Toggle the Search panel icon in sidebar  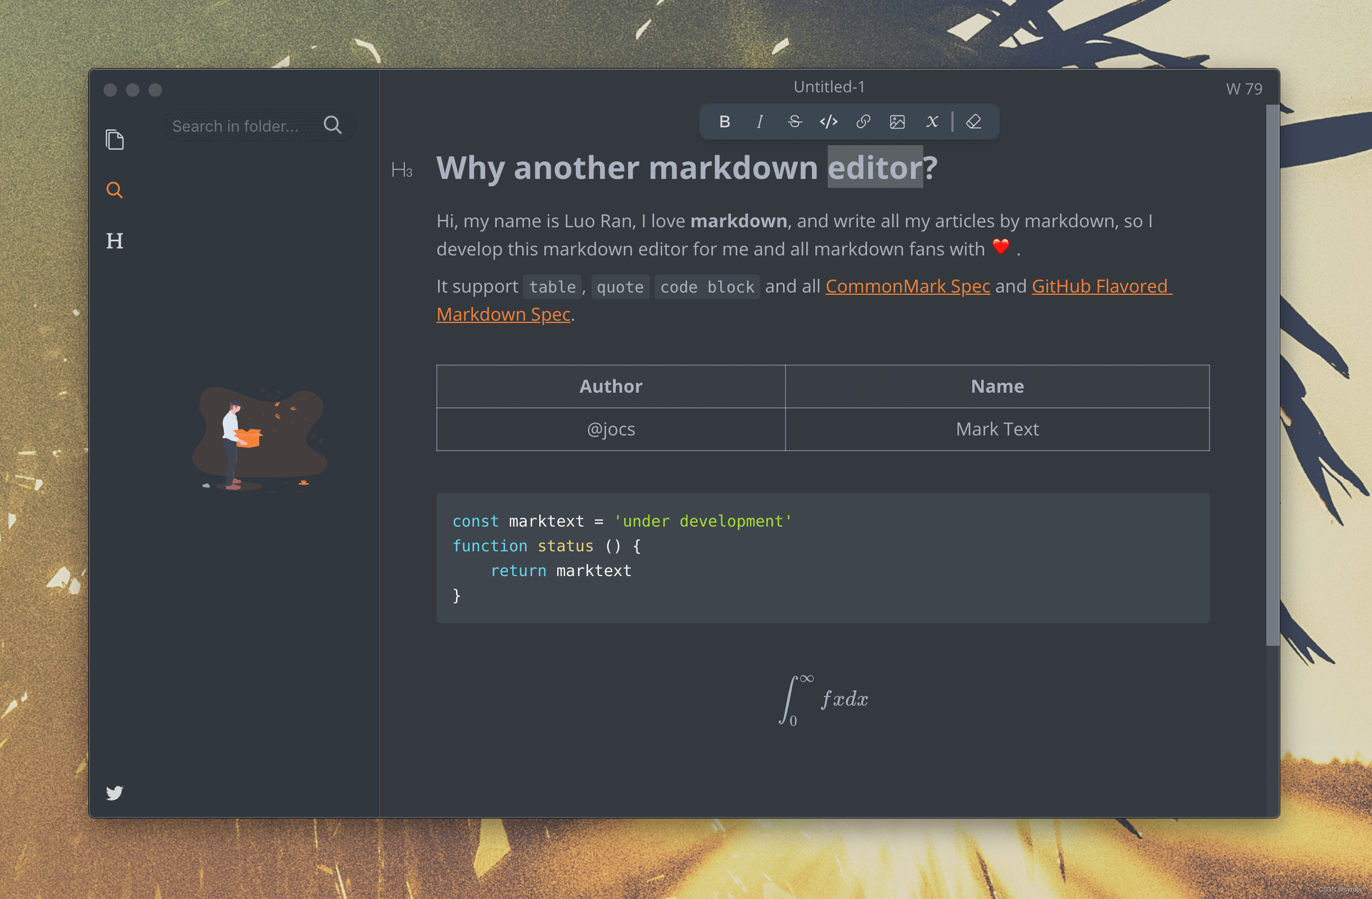tap(114, 190)
